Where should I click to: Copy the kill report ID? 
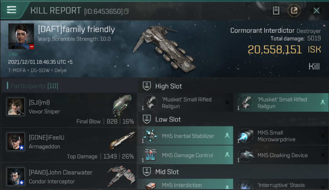point(126,11)
